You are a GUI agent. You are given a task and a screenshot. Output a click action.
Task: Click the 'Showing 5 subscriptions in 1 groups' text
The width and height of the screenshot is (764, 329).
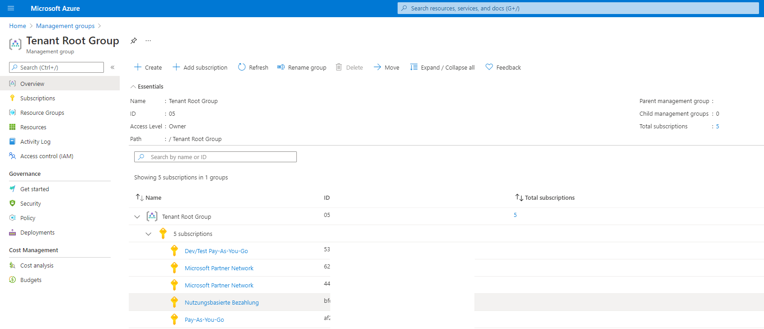(x=181, y=177)
